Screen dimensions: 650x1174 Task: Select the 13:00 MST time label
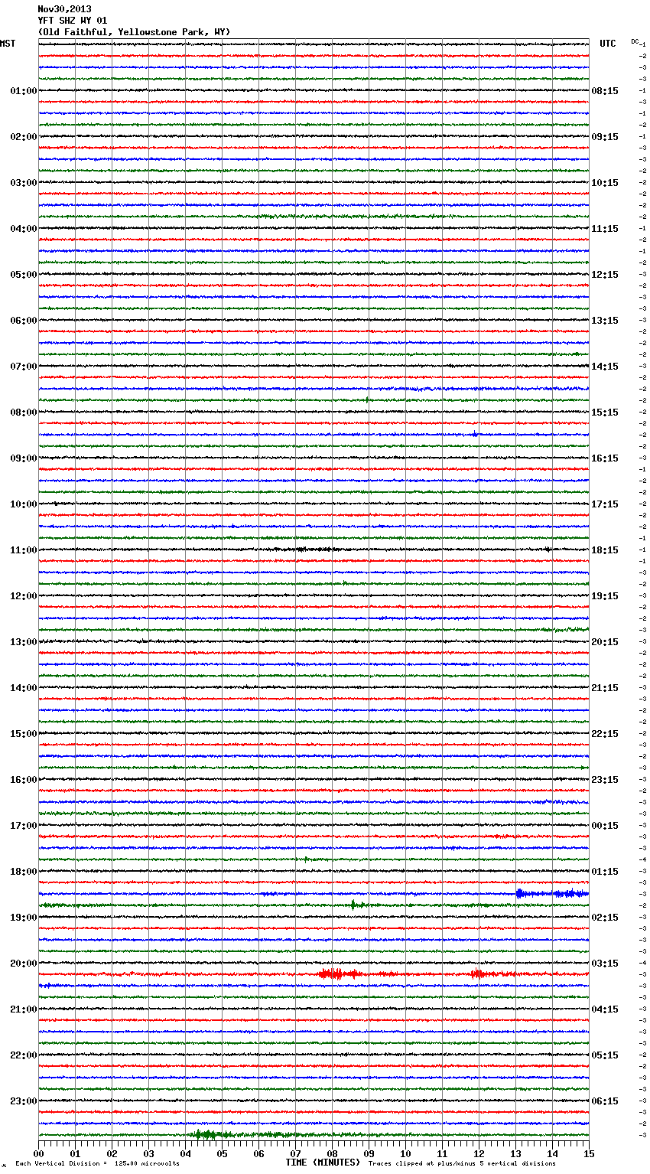coord(24,642)
